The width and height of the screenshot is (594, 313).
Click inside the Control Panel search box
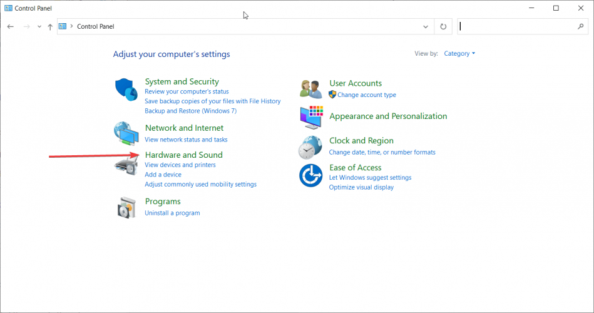516,26
